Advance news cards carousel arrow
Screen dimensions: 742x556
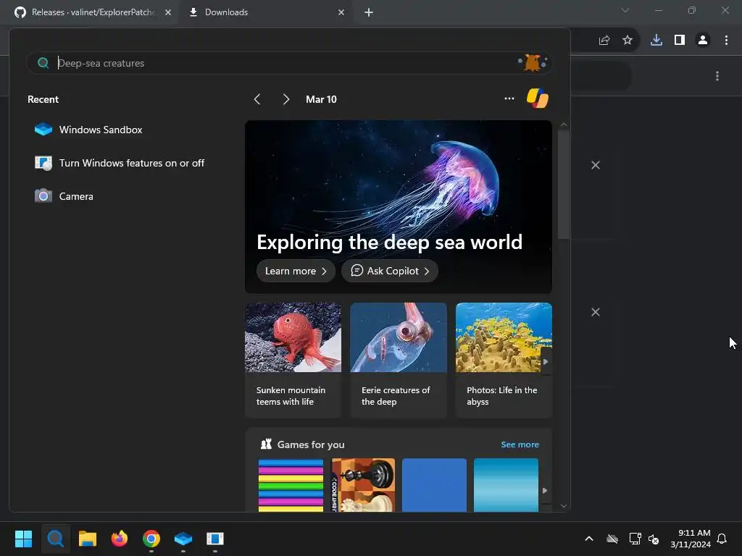click(x=546, y=362)
